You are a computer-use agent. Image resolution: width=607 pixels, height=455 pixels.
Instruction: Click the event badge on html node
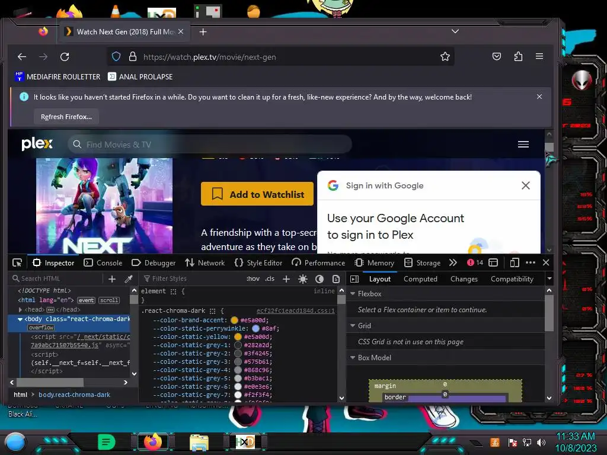[86, 300]
